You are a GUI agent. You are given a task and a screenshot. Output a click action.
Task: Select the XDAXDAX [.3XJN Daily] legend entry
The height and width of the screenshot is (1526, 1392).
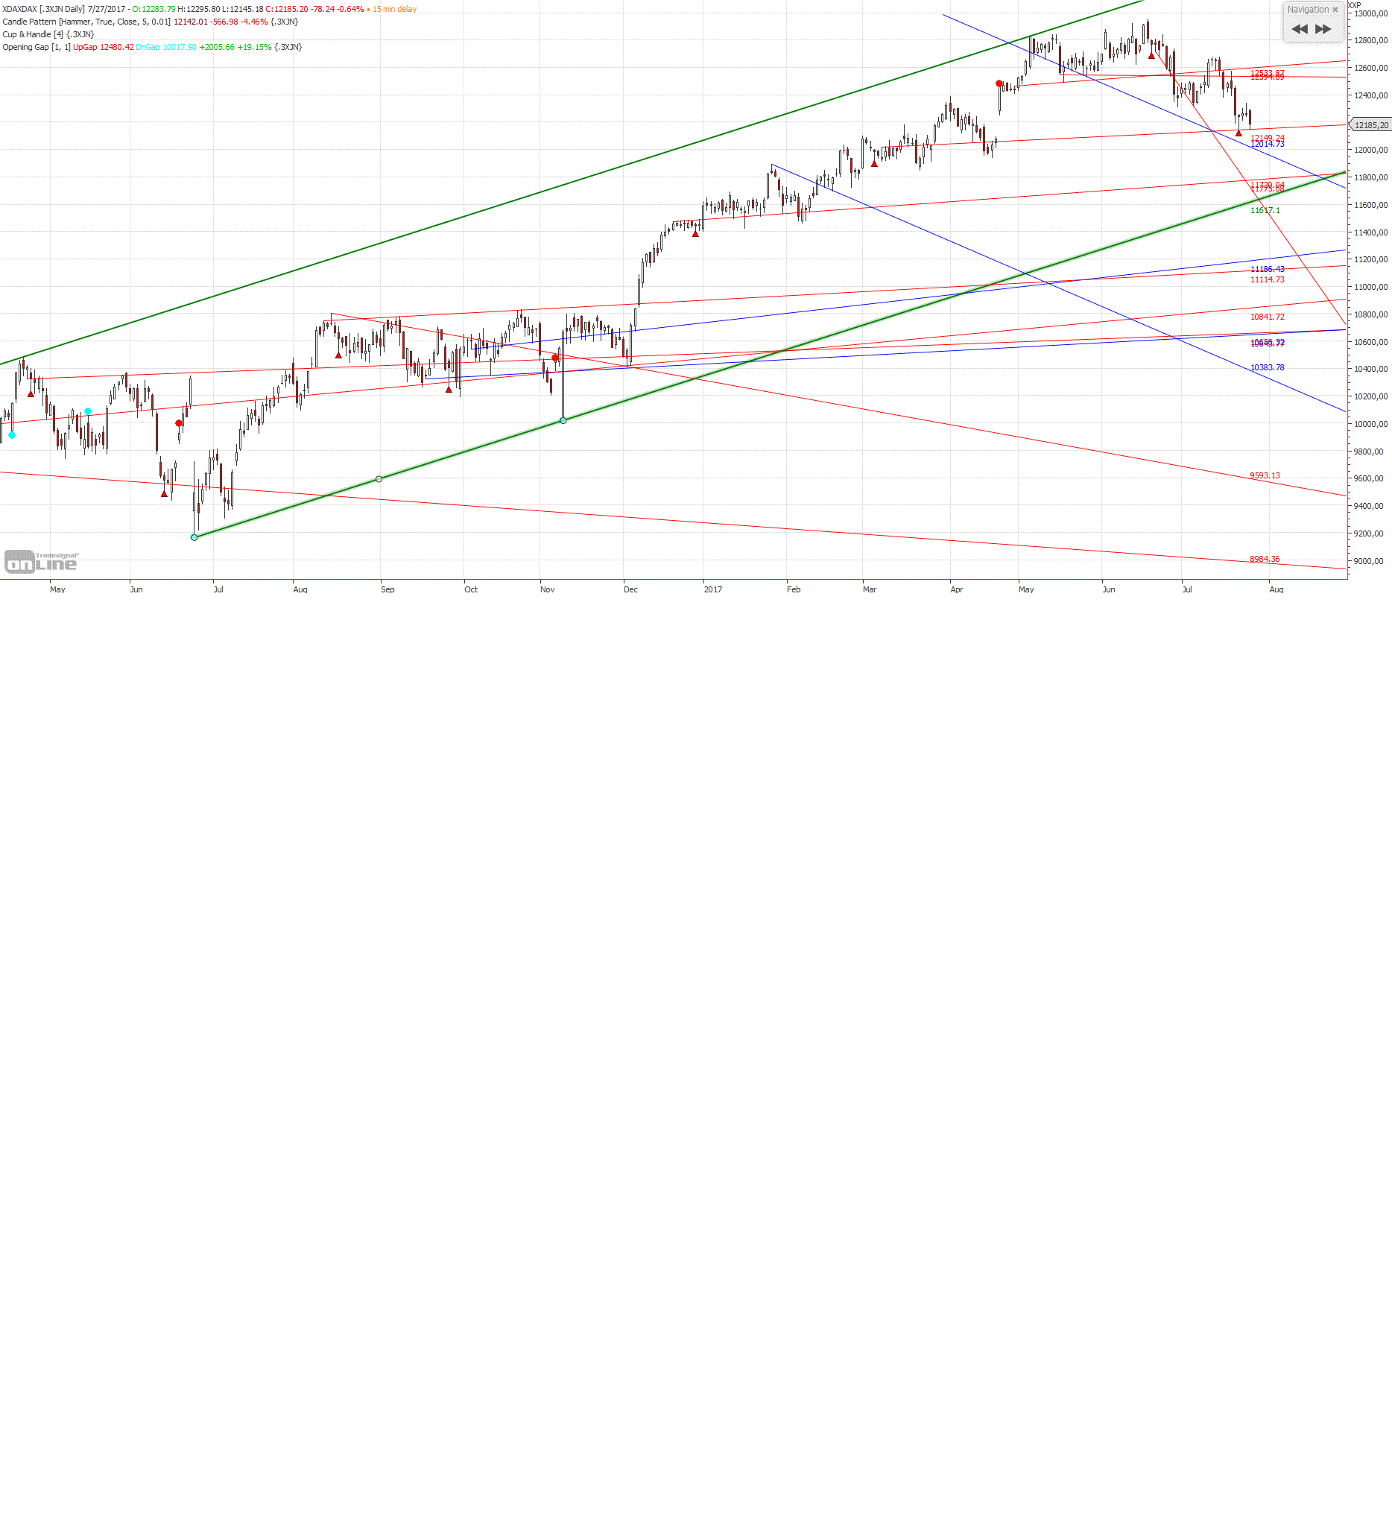[x=43, y=9]
